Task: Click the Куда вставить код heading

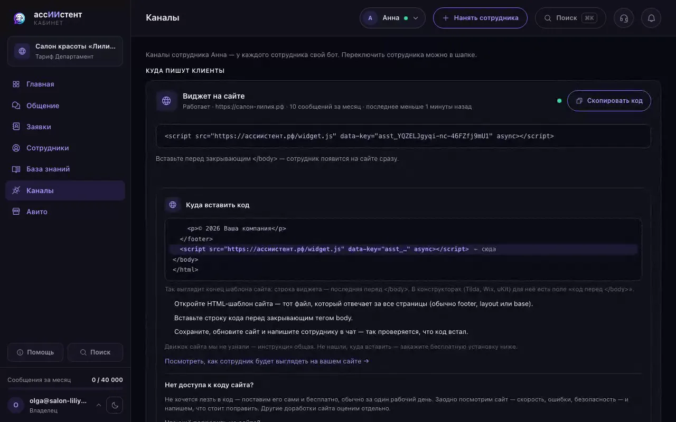Action: click(x=218, y=205)
